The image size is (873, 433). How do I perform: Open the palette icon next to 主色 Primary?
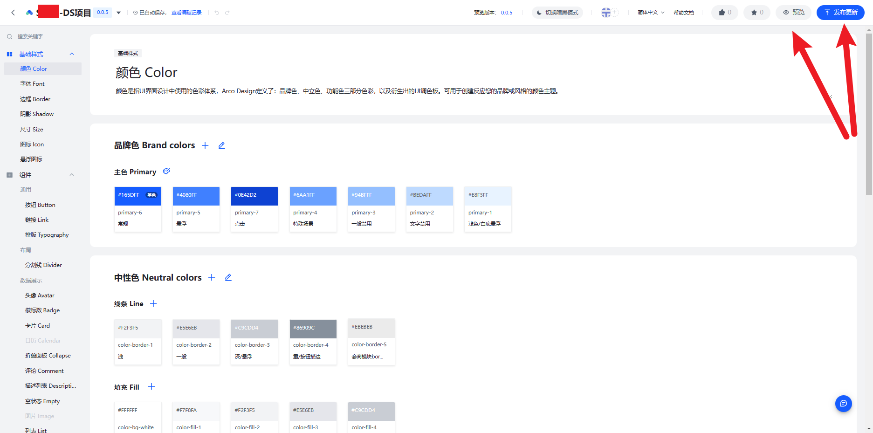(166, 172)
